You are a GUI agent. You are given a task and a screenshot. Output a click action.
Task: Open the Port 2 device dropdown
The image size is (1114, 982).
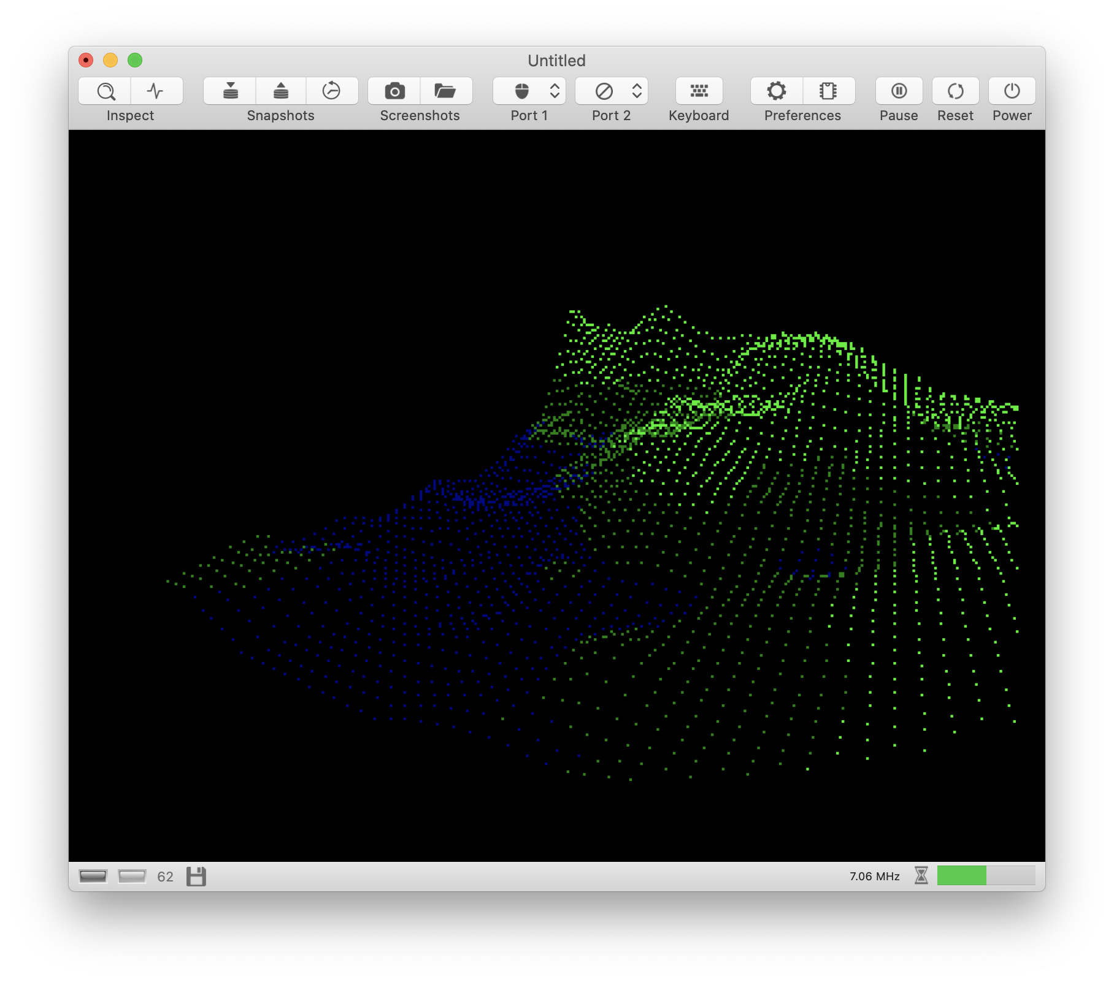(x=611, y=91)
